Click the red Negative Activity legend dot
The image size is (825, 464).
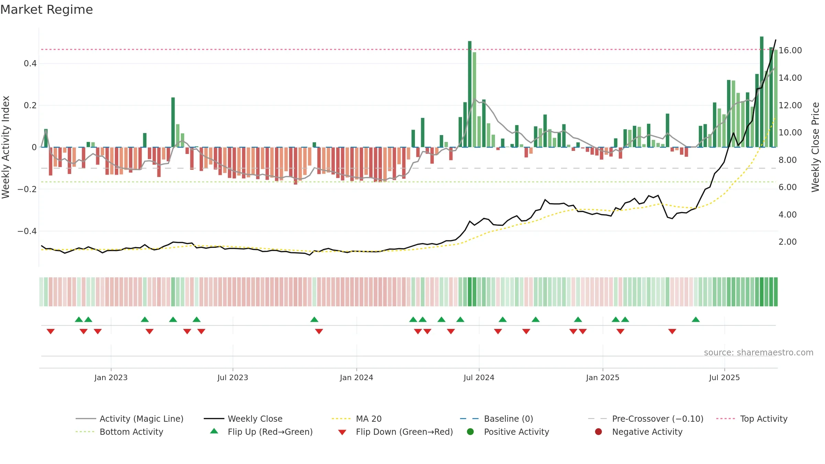(598, 431)
